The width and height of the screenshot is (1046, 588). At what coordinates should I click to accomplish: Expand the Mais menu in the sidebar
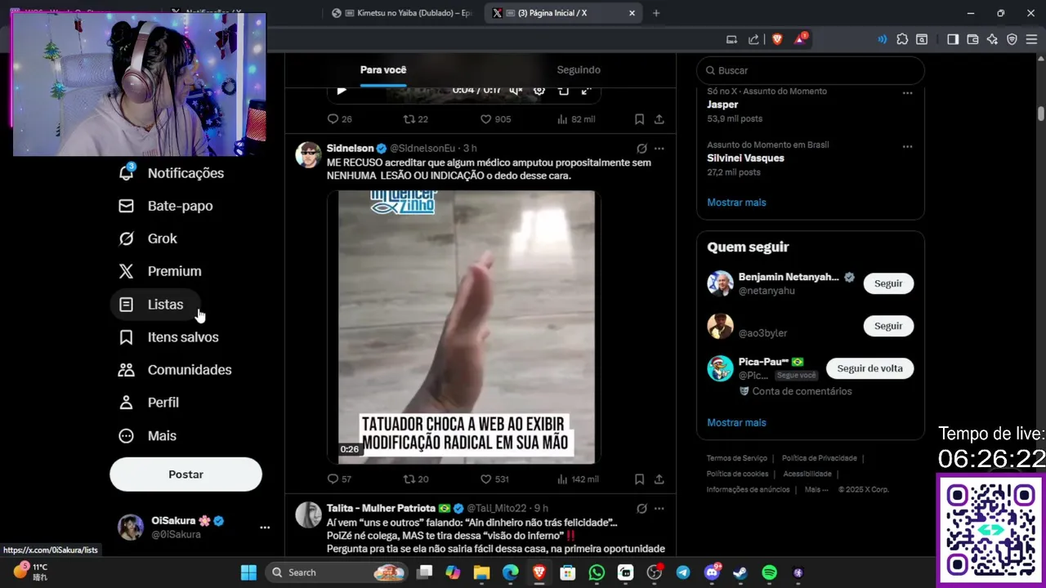[x=149, y=436]
